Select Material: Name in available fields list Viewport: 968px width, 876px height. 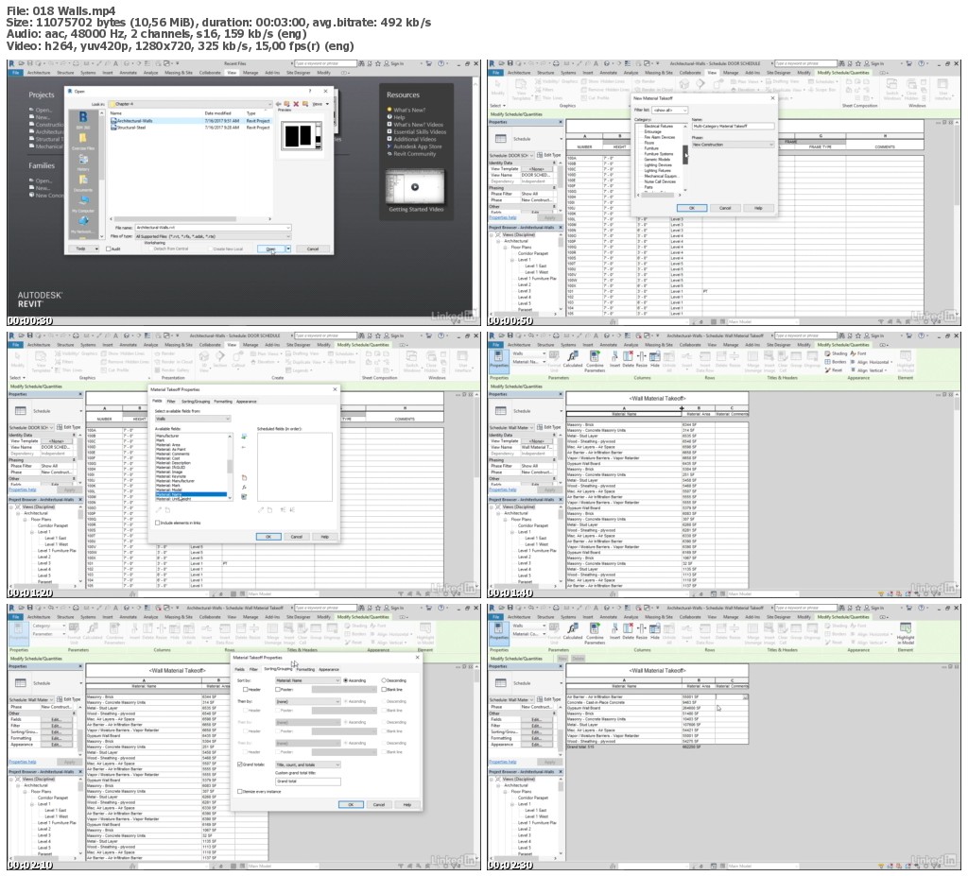tap(191, 494)
